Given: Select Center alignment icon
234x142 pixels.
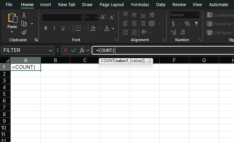Looking at the screenshot, I should 134,24.
